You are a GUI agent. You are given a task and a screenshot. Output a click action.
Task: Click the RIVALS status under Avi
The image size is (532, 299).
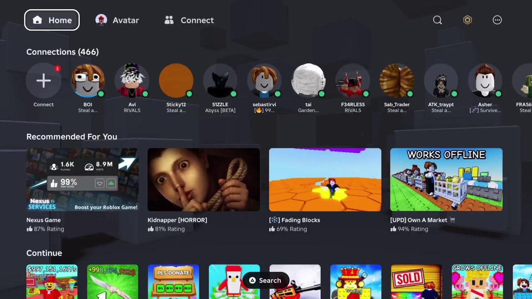click(132, 110)
